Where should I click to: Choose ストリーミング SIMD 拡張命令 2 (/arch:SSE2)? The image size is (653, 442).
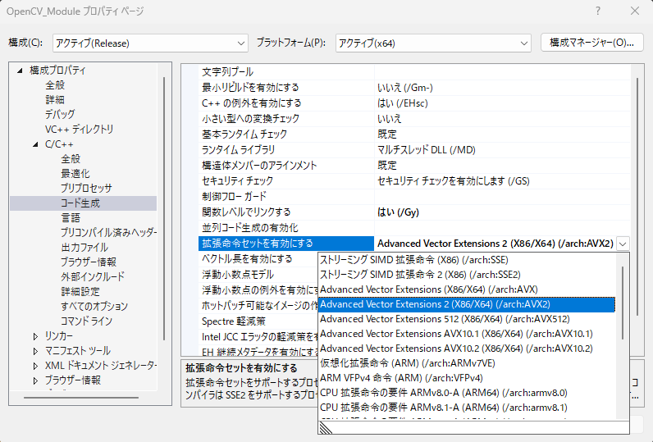(419, 275)
